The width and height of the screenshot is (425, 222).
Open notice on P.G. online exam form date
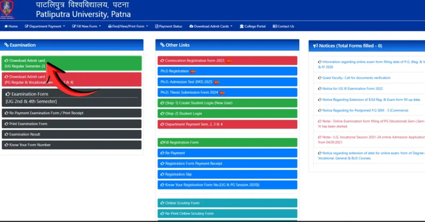coord(371,64)
